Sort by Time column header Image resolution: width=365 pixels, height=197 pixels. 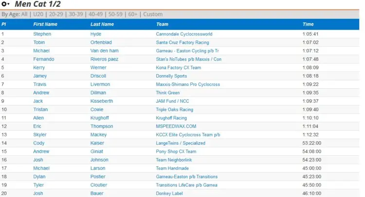(x=308, y=24)
